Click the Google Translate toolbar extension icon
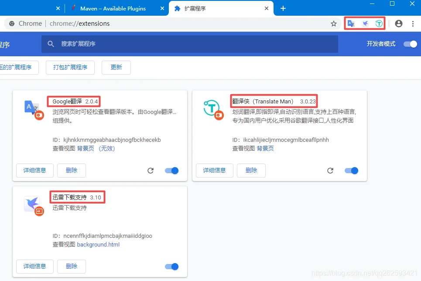 pos(351,24)
